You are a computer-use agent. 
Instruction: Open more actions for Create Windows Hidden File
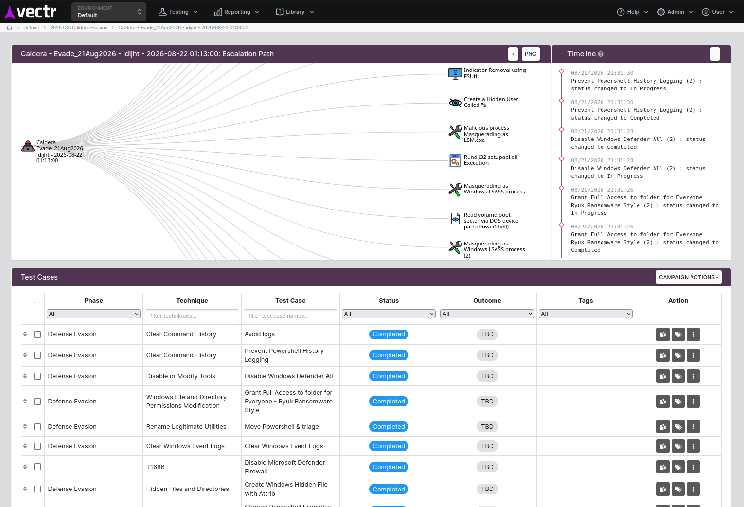point(693,489)
